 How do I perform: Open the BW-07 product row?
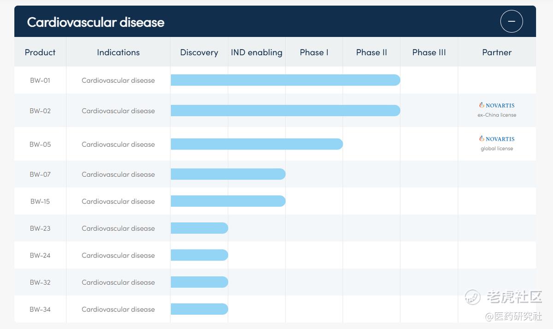(275, 174)
